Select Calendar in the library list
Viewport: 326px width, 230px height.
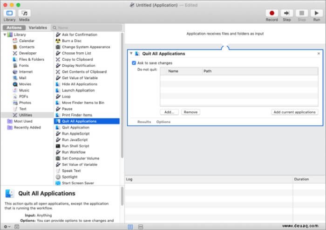27,41
